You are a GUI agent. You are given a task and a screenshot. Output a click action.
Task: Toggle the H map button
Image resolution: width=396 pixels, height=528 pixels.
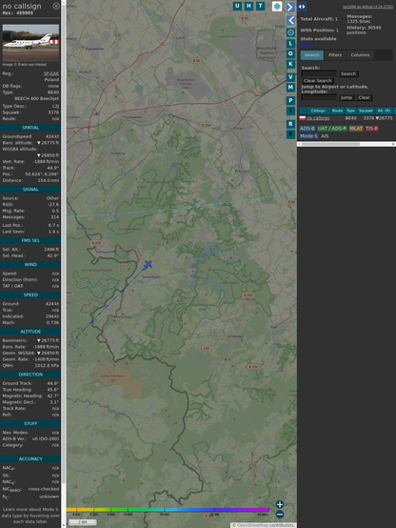coord(248,6)
